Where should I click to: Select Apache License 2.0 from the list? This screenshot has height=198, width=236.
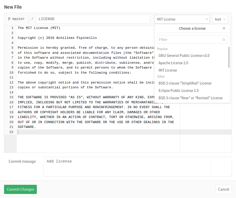(173, 63)
